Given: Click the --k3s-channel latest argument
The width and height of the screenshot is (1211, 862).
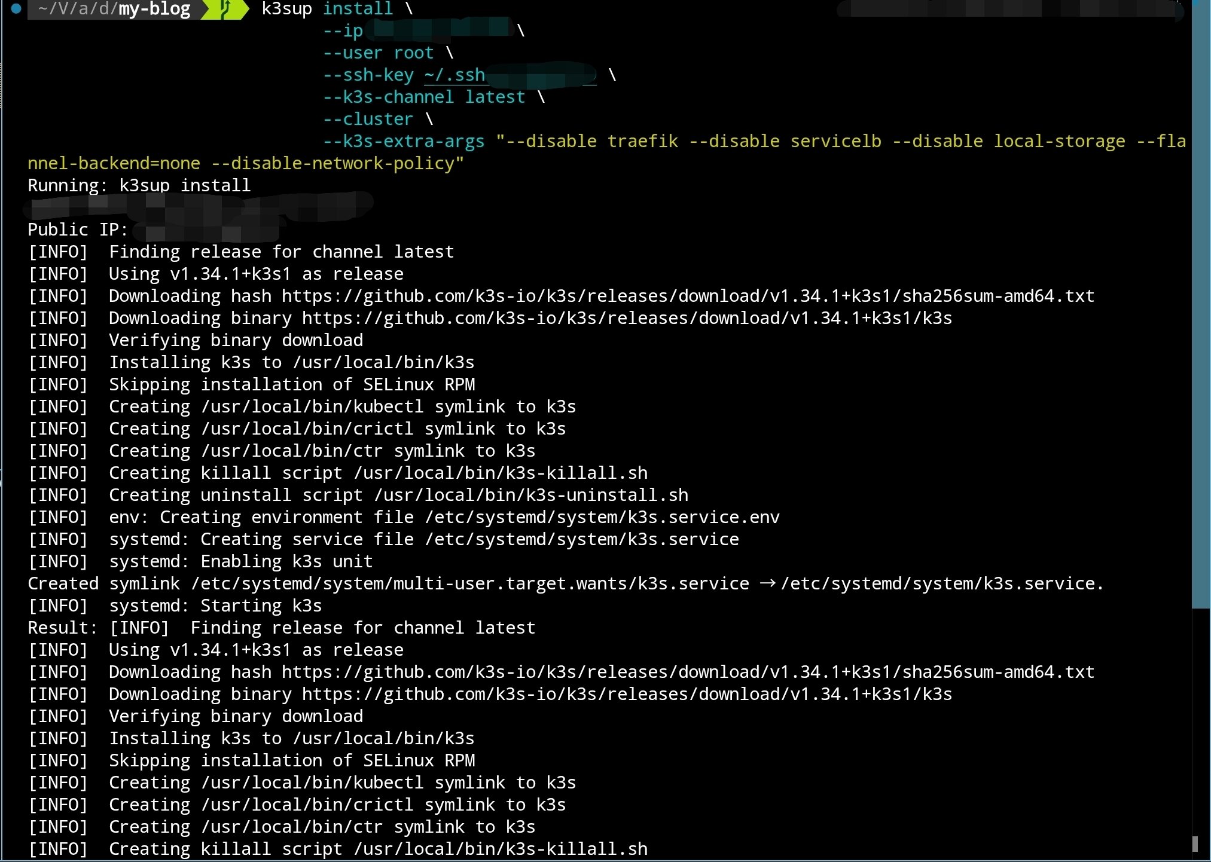Looking at the screenshot, I should click(x=424, y=97).
